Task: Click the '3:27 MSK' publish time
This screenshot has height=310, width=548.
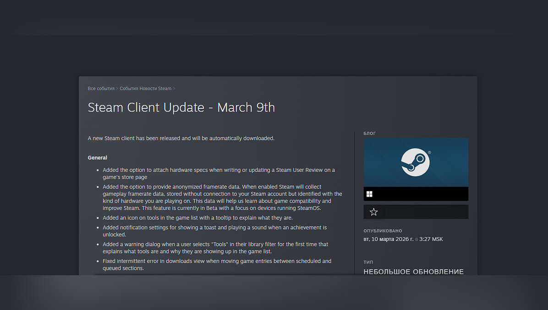Action: pos(431,239)
